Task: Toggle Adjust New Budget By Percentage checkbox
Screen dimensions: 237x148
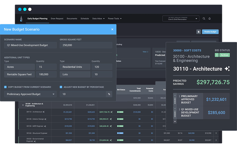Action: (x=61, y=87)
